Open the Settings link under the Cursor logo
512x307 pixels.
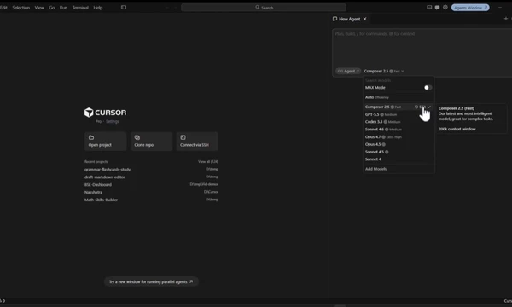[112, 121]
